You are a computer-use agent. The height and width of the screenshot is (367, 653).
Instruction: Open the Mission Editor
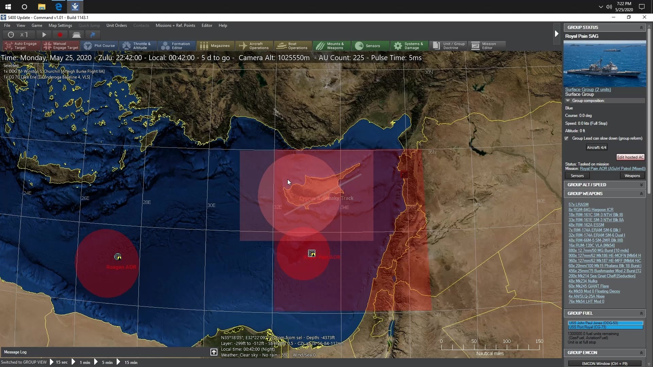click(x=486, y=46)
